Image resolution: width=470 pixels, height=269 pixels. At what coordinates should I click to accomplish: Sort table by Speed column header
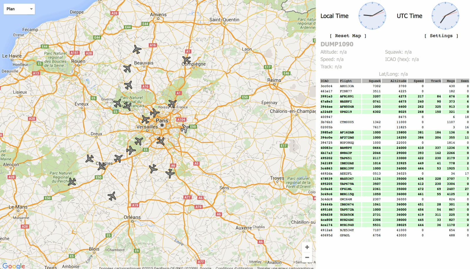(416, 81)
